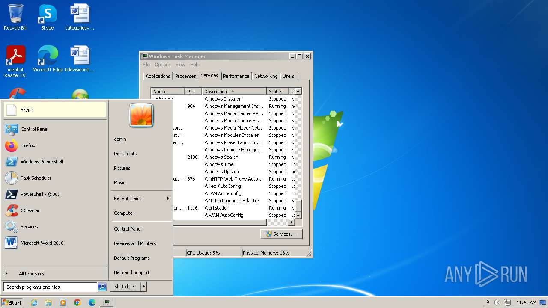Open Shut down options arrow
Image resolution: width=548 pixels, height=308 pixels.
(144, 287)
